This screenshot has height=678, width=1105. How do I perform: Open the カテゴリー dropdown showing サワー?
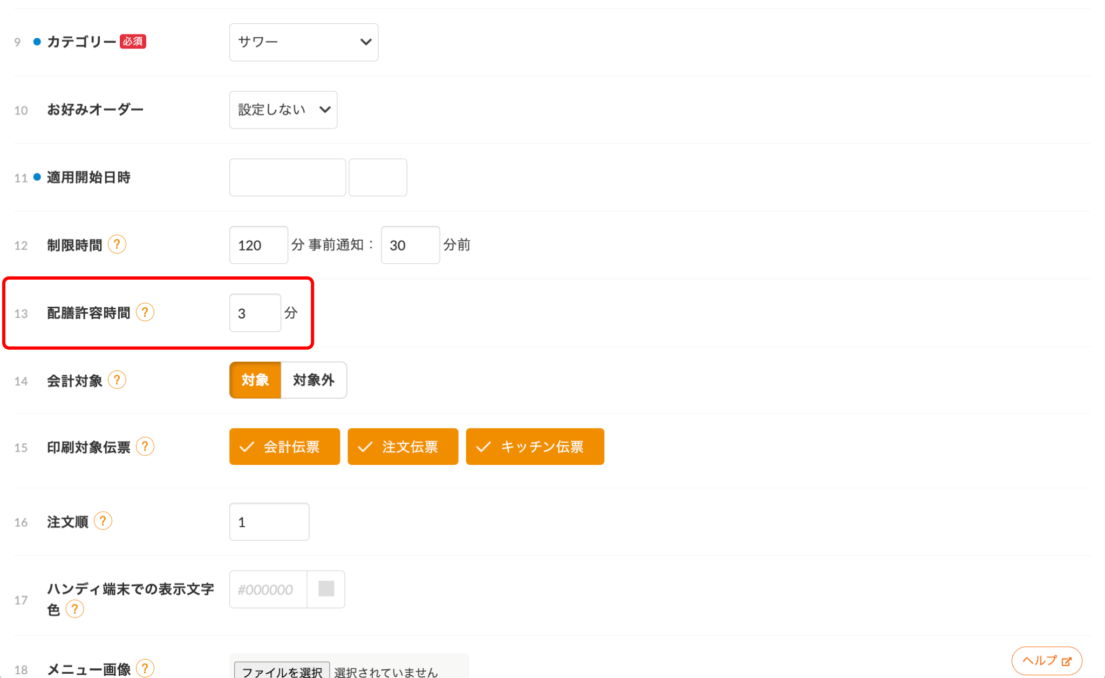[x=303, y=42]
